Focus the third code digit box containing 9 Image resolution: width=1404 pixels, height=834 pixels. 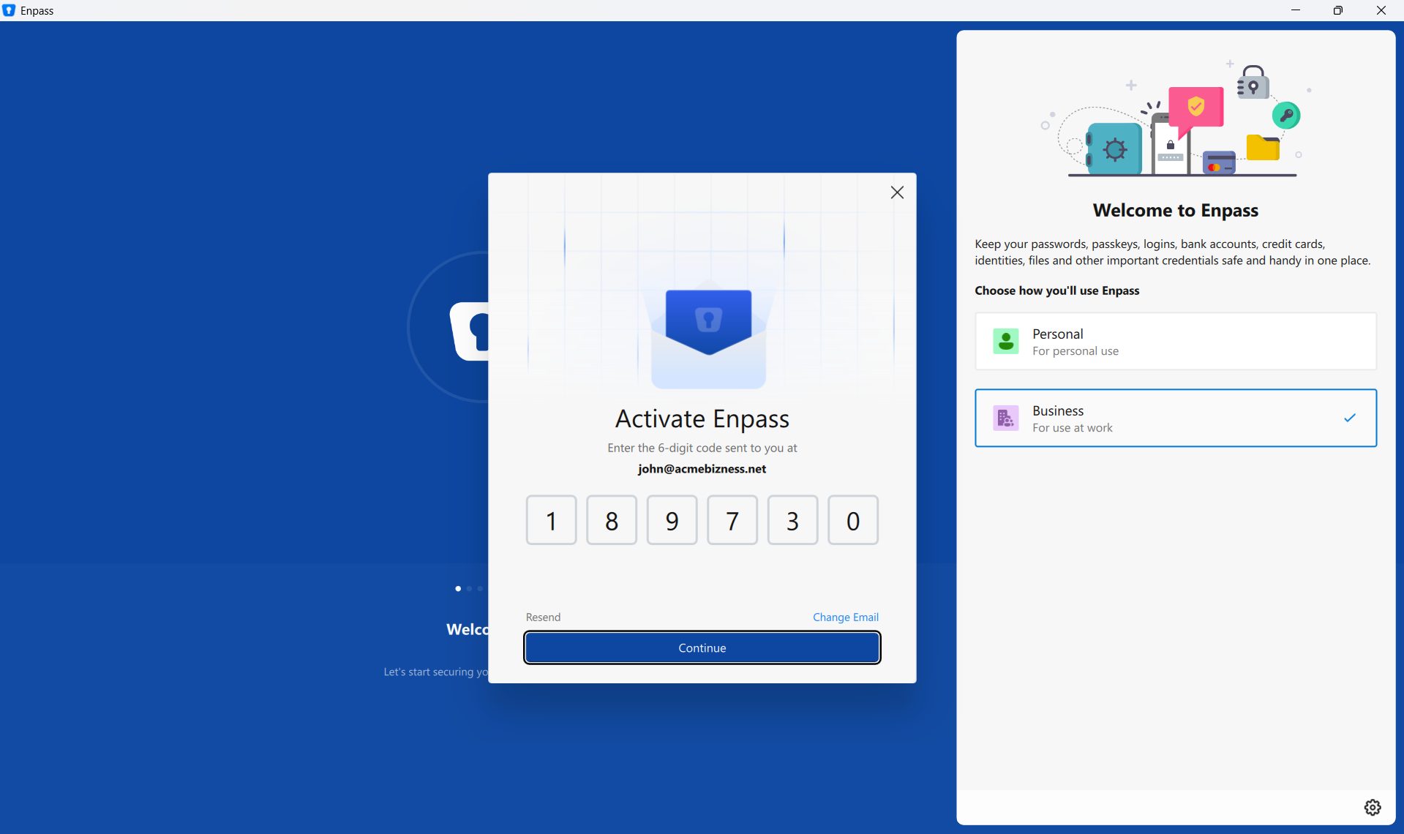[x=672, y=520]
